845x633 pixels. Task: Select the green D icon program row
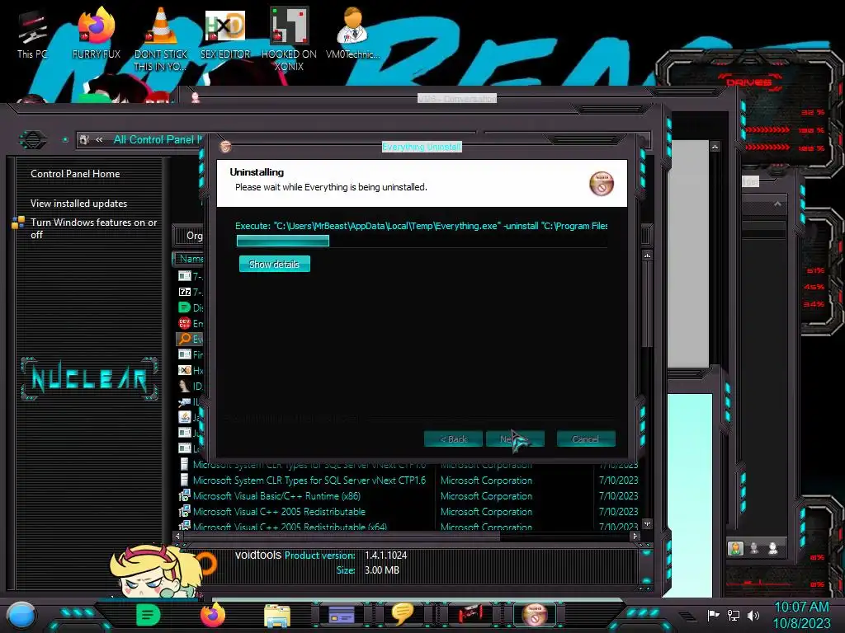coord(191,307)
